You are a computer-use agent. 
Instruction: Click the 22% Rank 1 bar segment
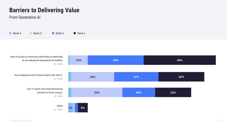(x=173, y=92)
